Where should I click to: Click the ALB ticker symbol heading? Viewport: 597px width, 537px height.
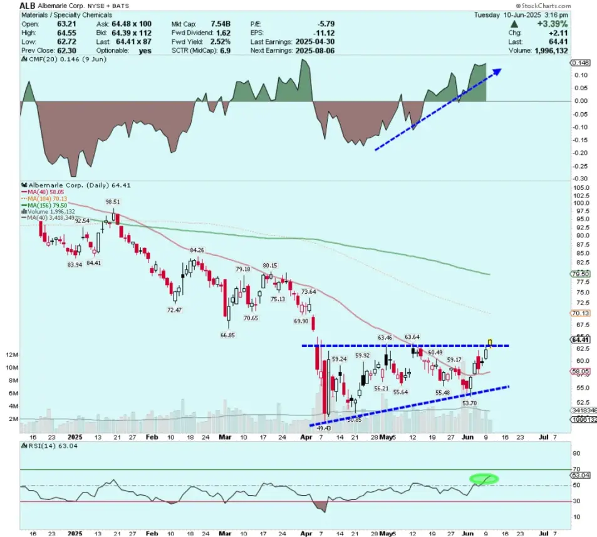click(x=27, y=5)
